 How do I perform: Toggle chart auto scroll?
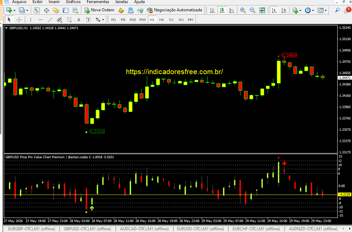[274, 10]
